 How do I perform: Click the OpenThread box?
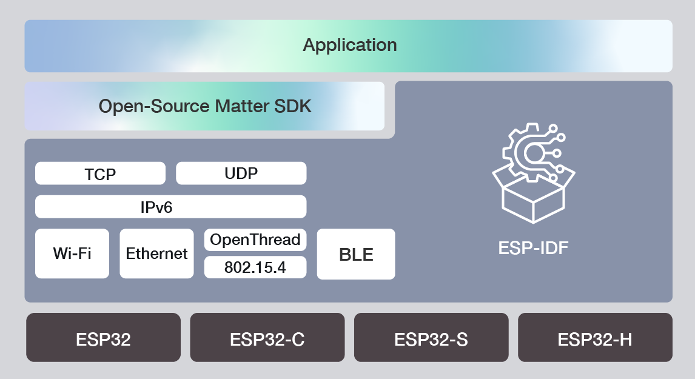click(255, 240)
